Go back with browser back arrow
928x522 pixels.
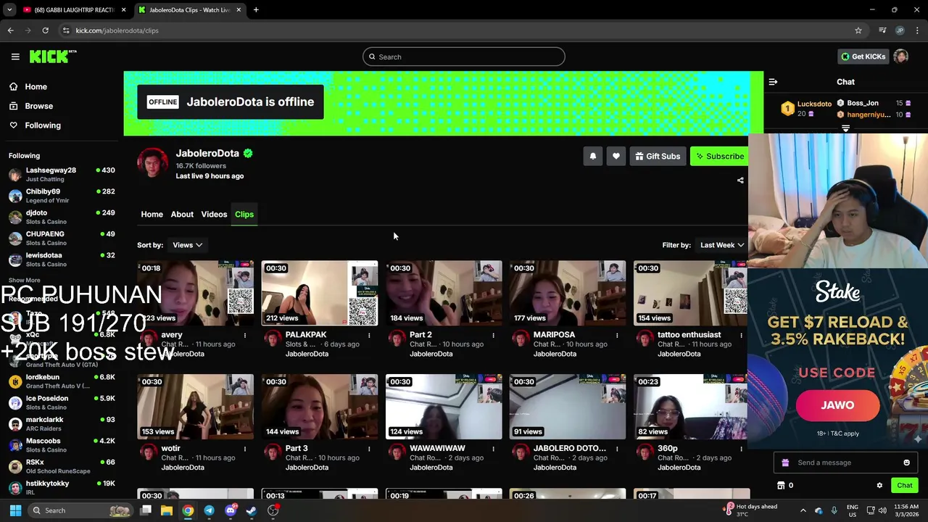pos(10,30)
